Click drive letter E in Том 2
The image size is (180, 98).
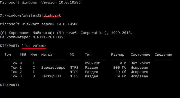[x=34, y=72]
